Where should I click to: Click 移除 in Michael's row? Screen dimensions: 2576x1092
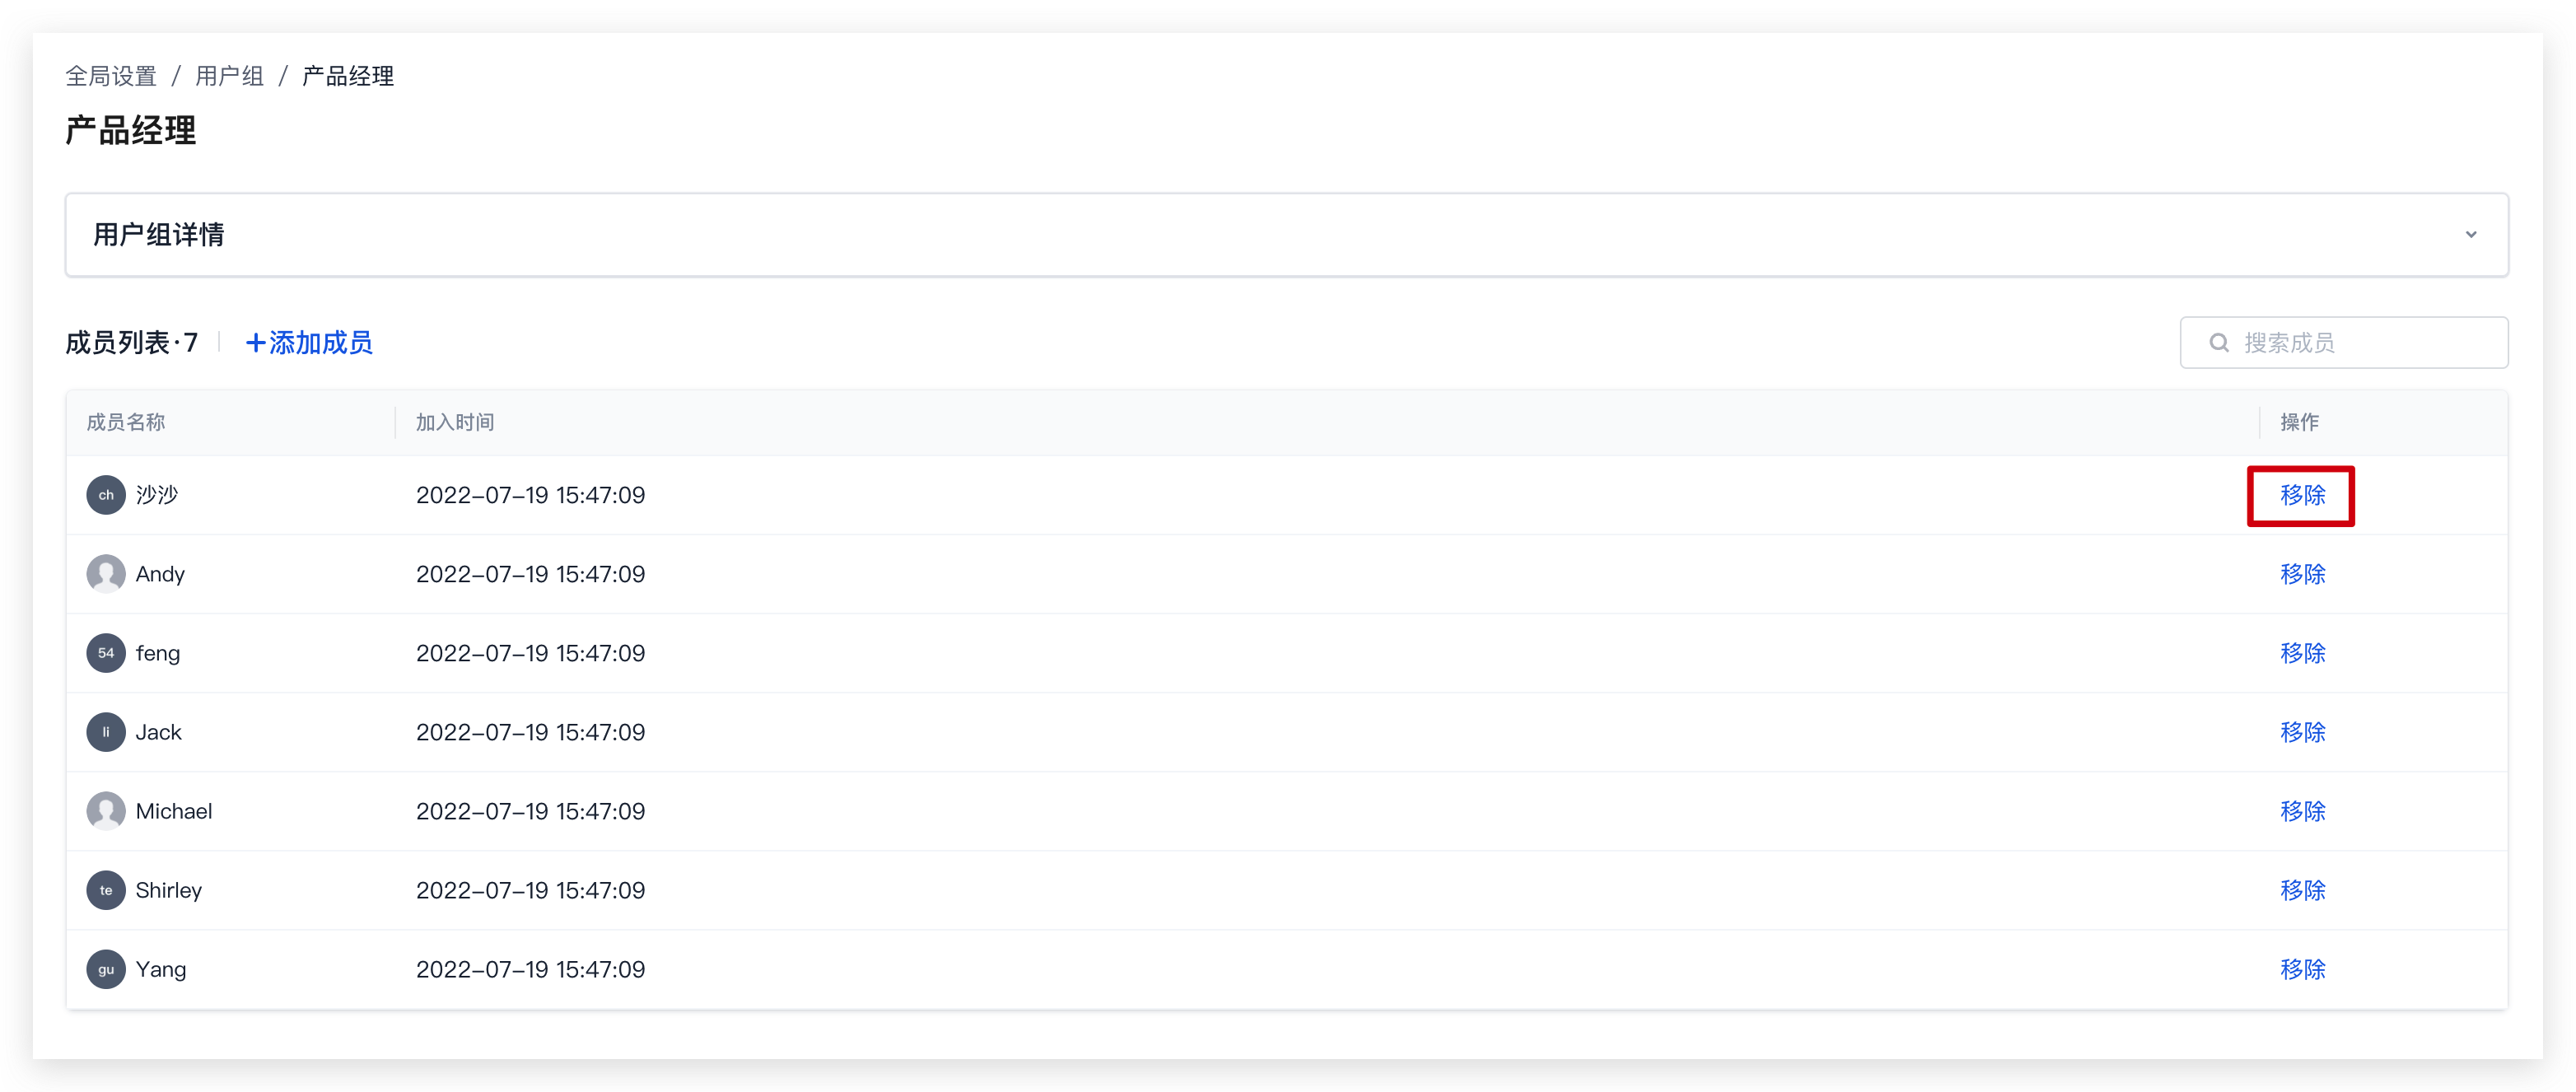(x=2302, y=811)
